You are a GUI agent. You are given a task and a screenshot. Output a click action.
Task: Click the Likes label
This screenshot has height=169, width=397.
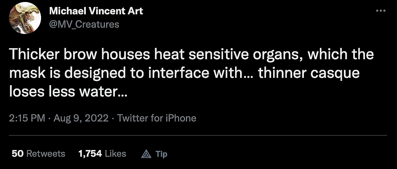(x=116, y=153)
